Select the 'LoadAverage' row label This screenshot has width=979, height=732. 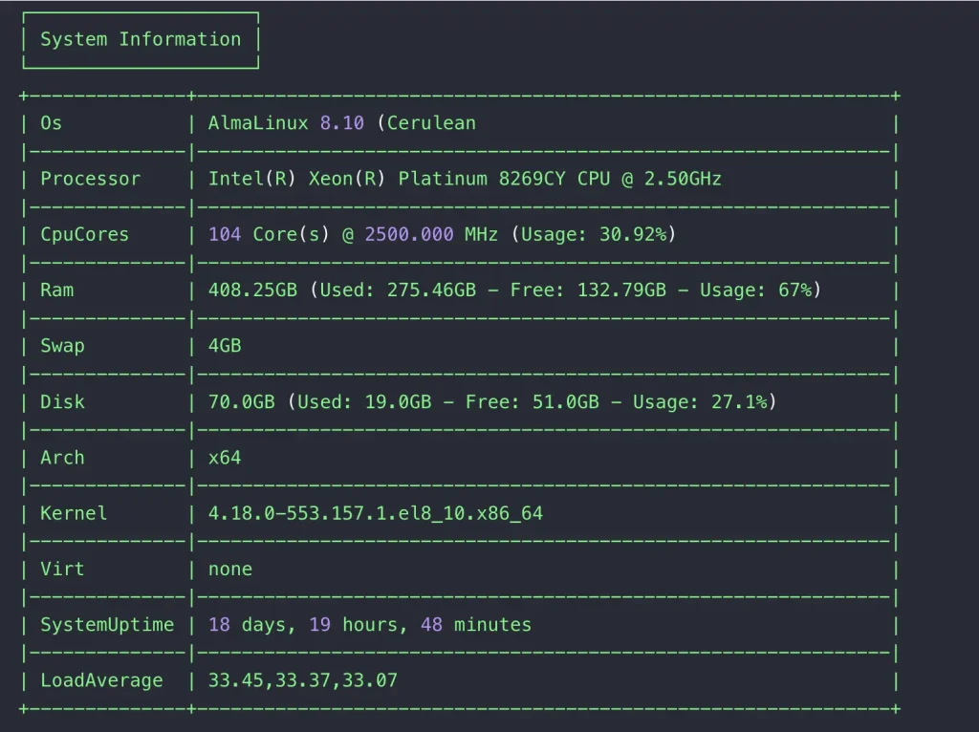pyautogui.click(x=101, y=680)
